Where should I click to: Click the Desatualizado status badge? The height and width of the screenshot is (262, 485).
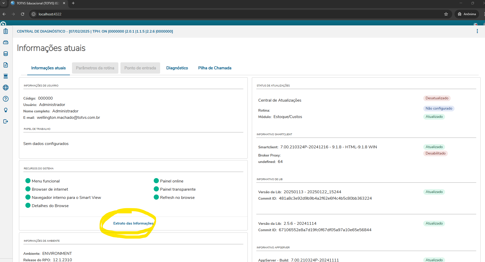[437, 98]
